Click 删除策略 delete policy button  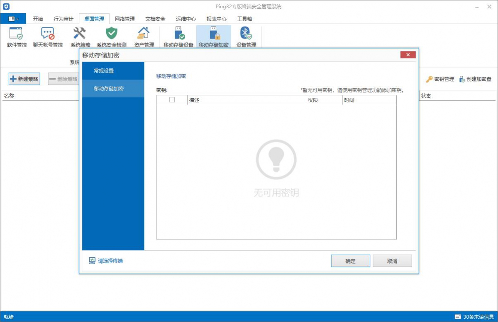point(63,79)
